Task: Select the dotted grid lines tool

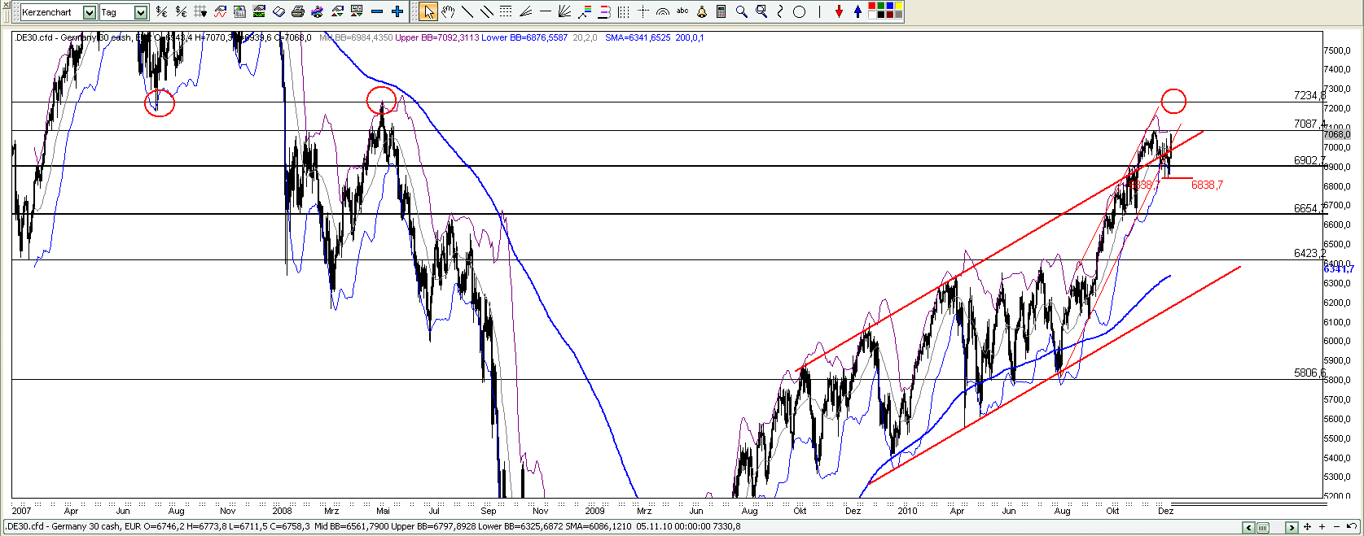Action: (x=506, y=11)
